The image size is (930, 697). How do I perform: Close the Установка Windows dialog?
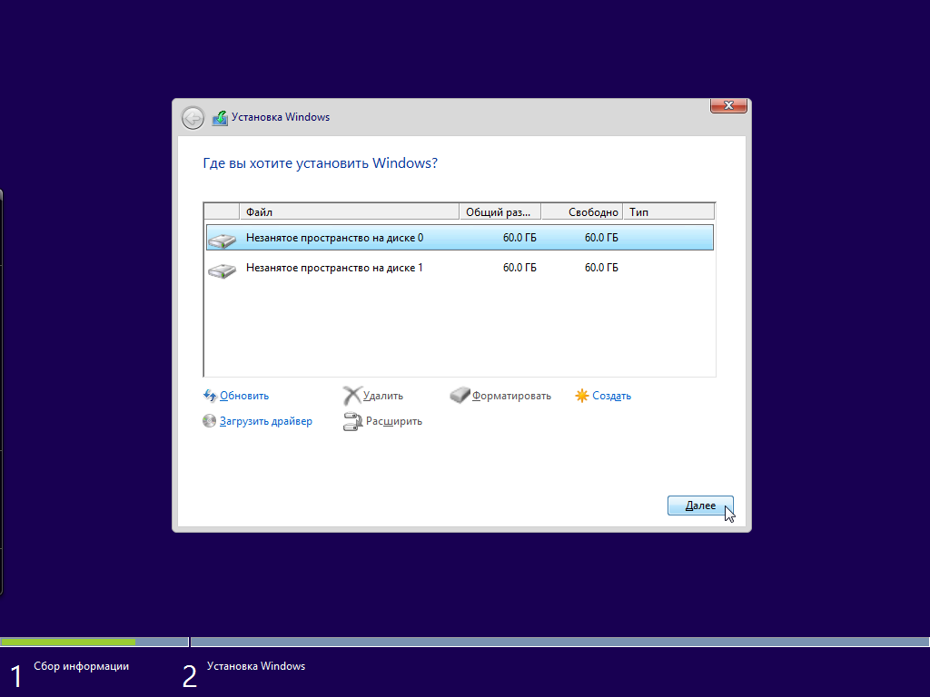pyautogui.click(x=728, y=105)
